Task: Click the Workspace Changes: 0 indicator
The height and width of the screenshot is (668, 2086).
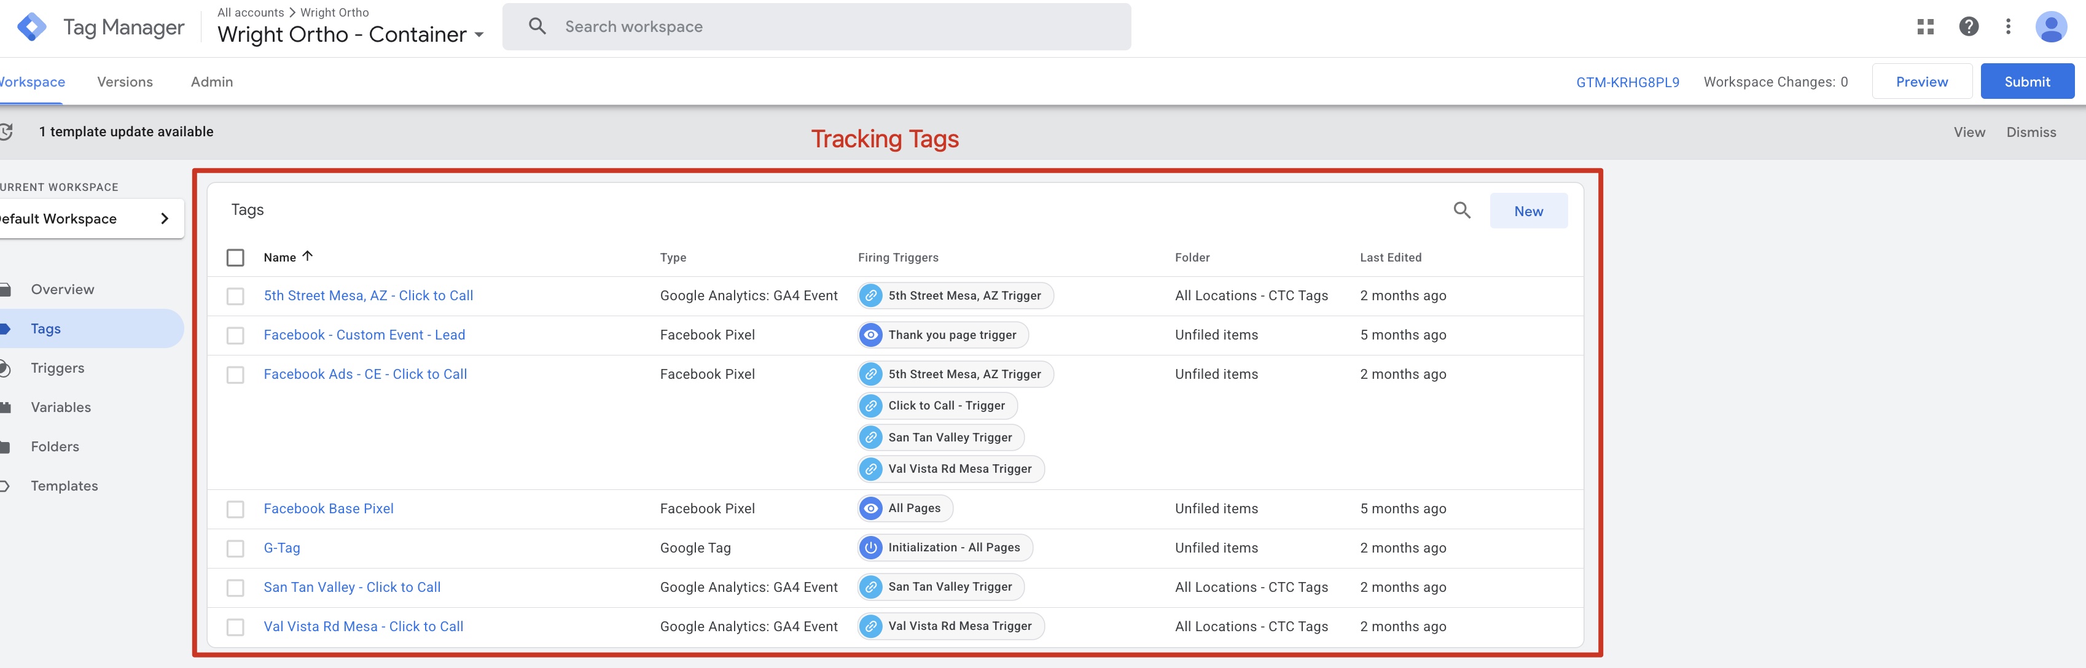Action: pos(1775,82)
